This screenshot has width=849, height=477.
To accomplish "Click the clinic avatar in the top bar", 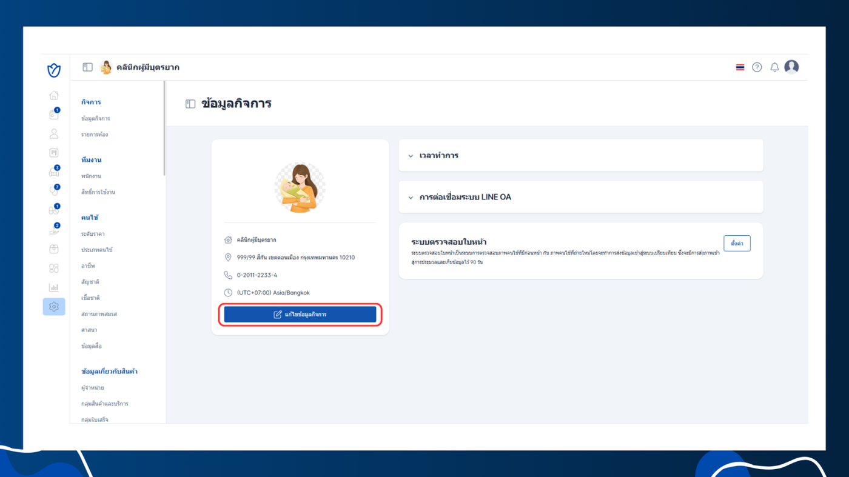I will tap(106, 67).
